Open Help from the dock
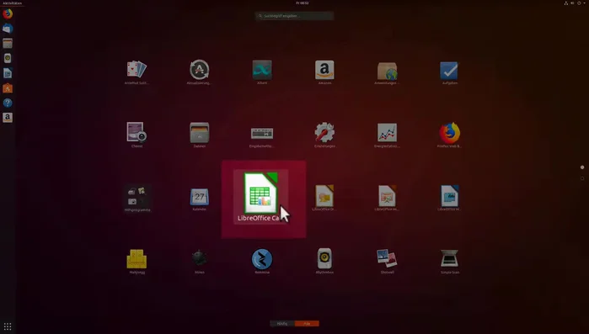 point(8,103)
